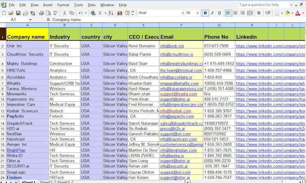Undo the last action
The height and width of the screenshot is (183, 306).
[81, 13]
